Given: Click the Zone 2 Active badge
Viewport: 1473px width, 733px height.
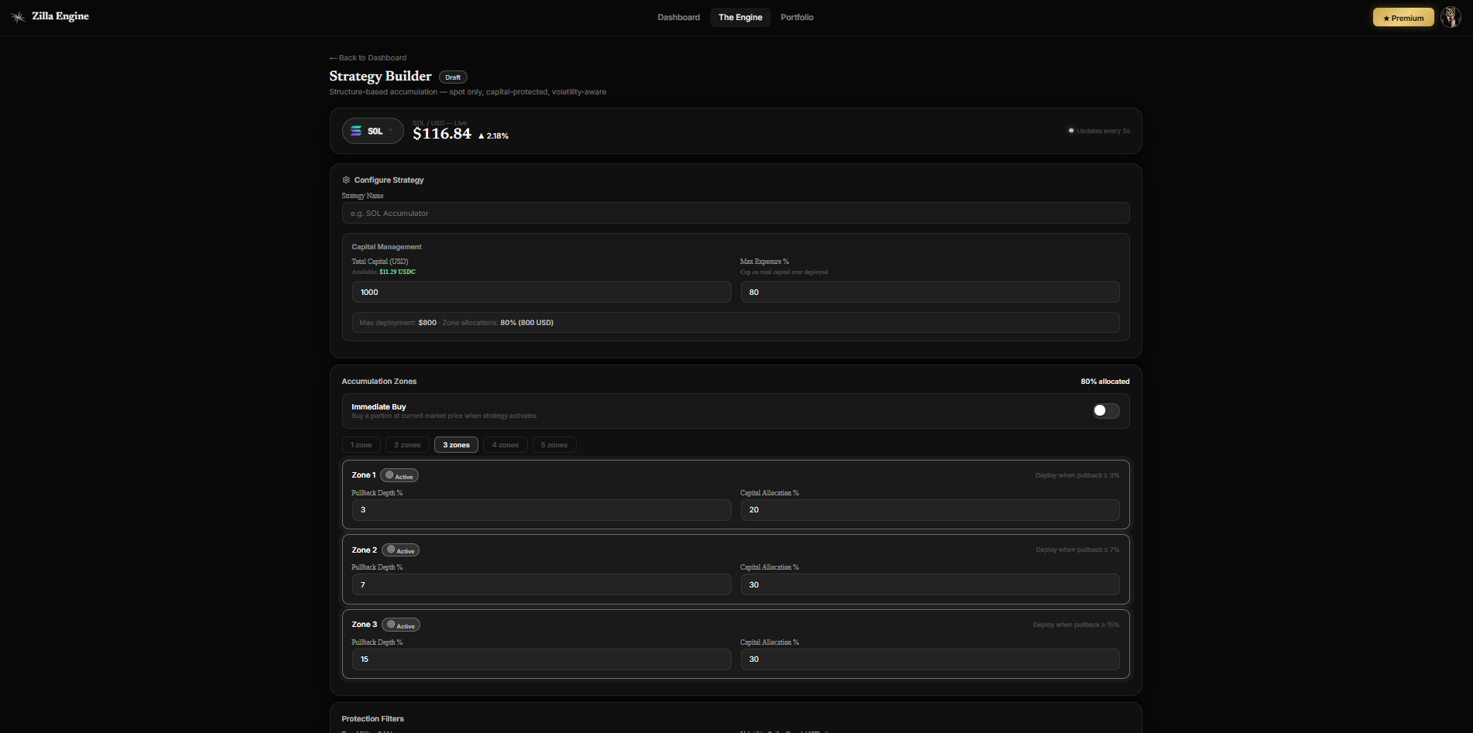Looking at the screenshot, I should coord(401,550).
